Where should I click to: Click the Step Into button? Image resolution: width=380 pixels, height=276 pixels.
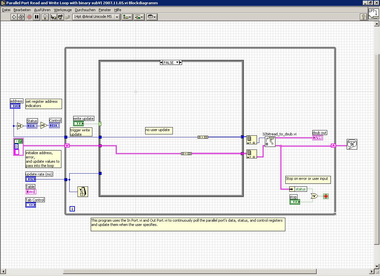click(x=53, y=17)
